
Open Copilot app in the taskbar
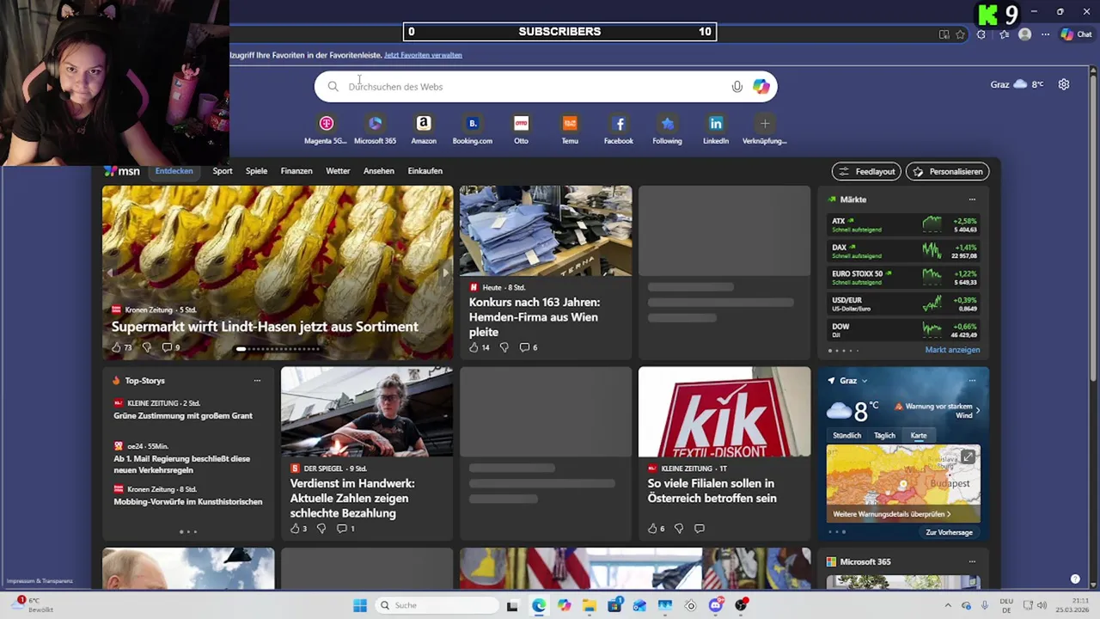pyautogui.click(x=564, y=605)
